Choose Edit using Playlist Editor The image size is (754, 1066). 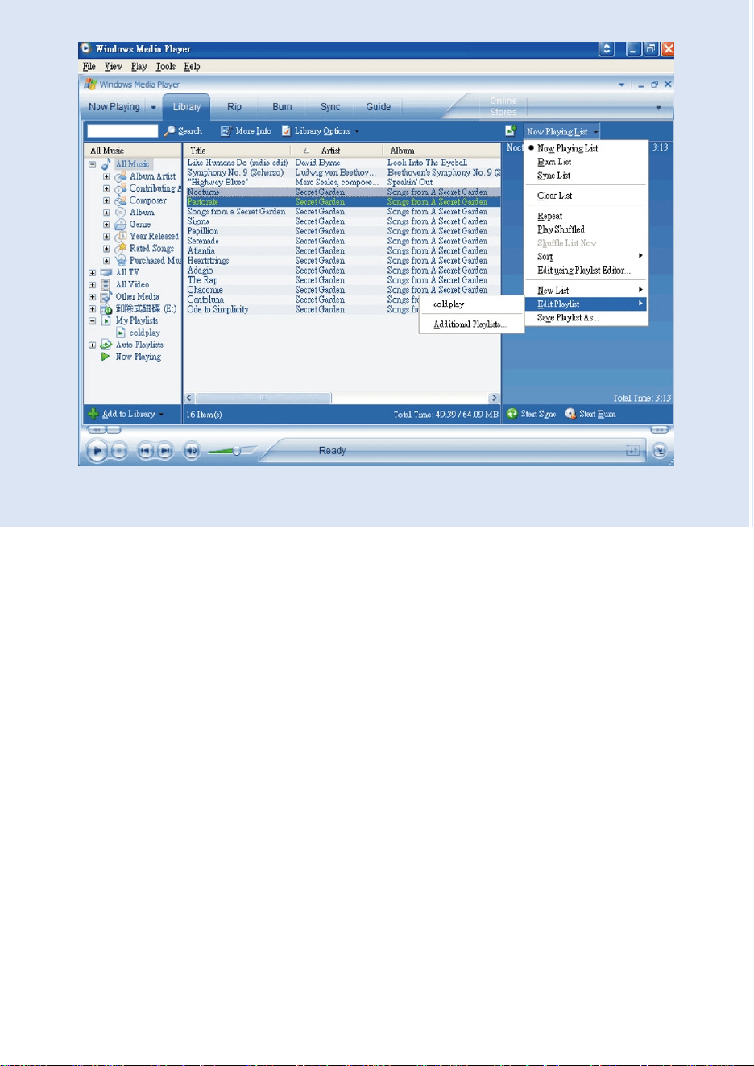coord(586,271)
